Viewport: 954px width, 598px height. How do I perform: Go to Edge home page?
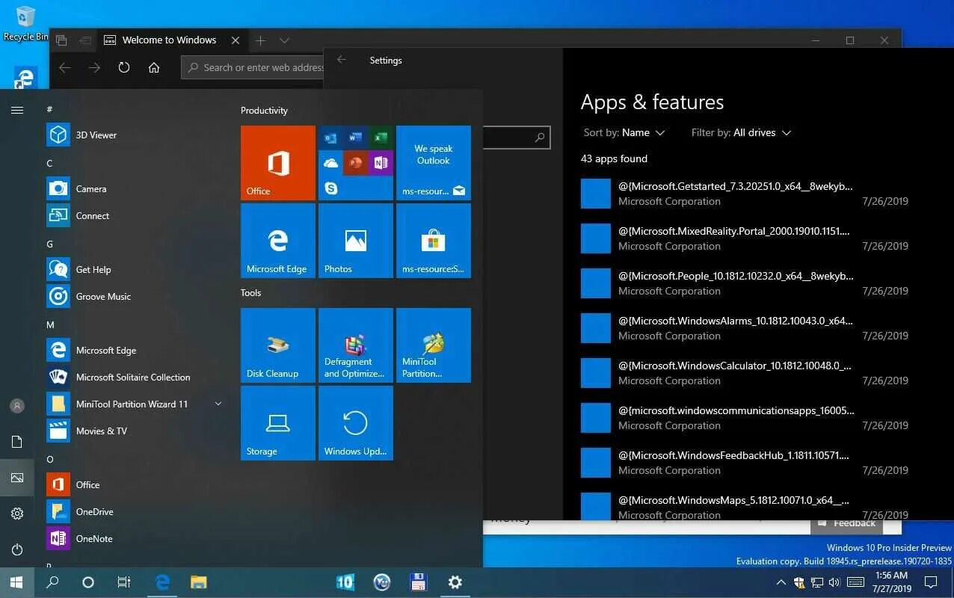(154, 67)
